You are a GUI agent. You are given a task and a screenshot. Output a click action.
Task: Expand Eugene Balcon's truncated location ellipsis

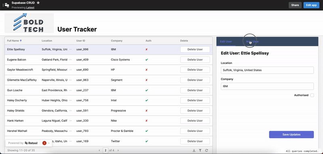(x=70, y=60)
